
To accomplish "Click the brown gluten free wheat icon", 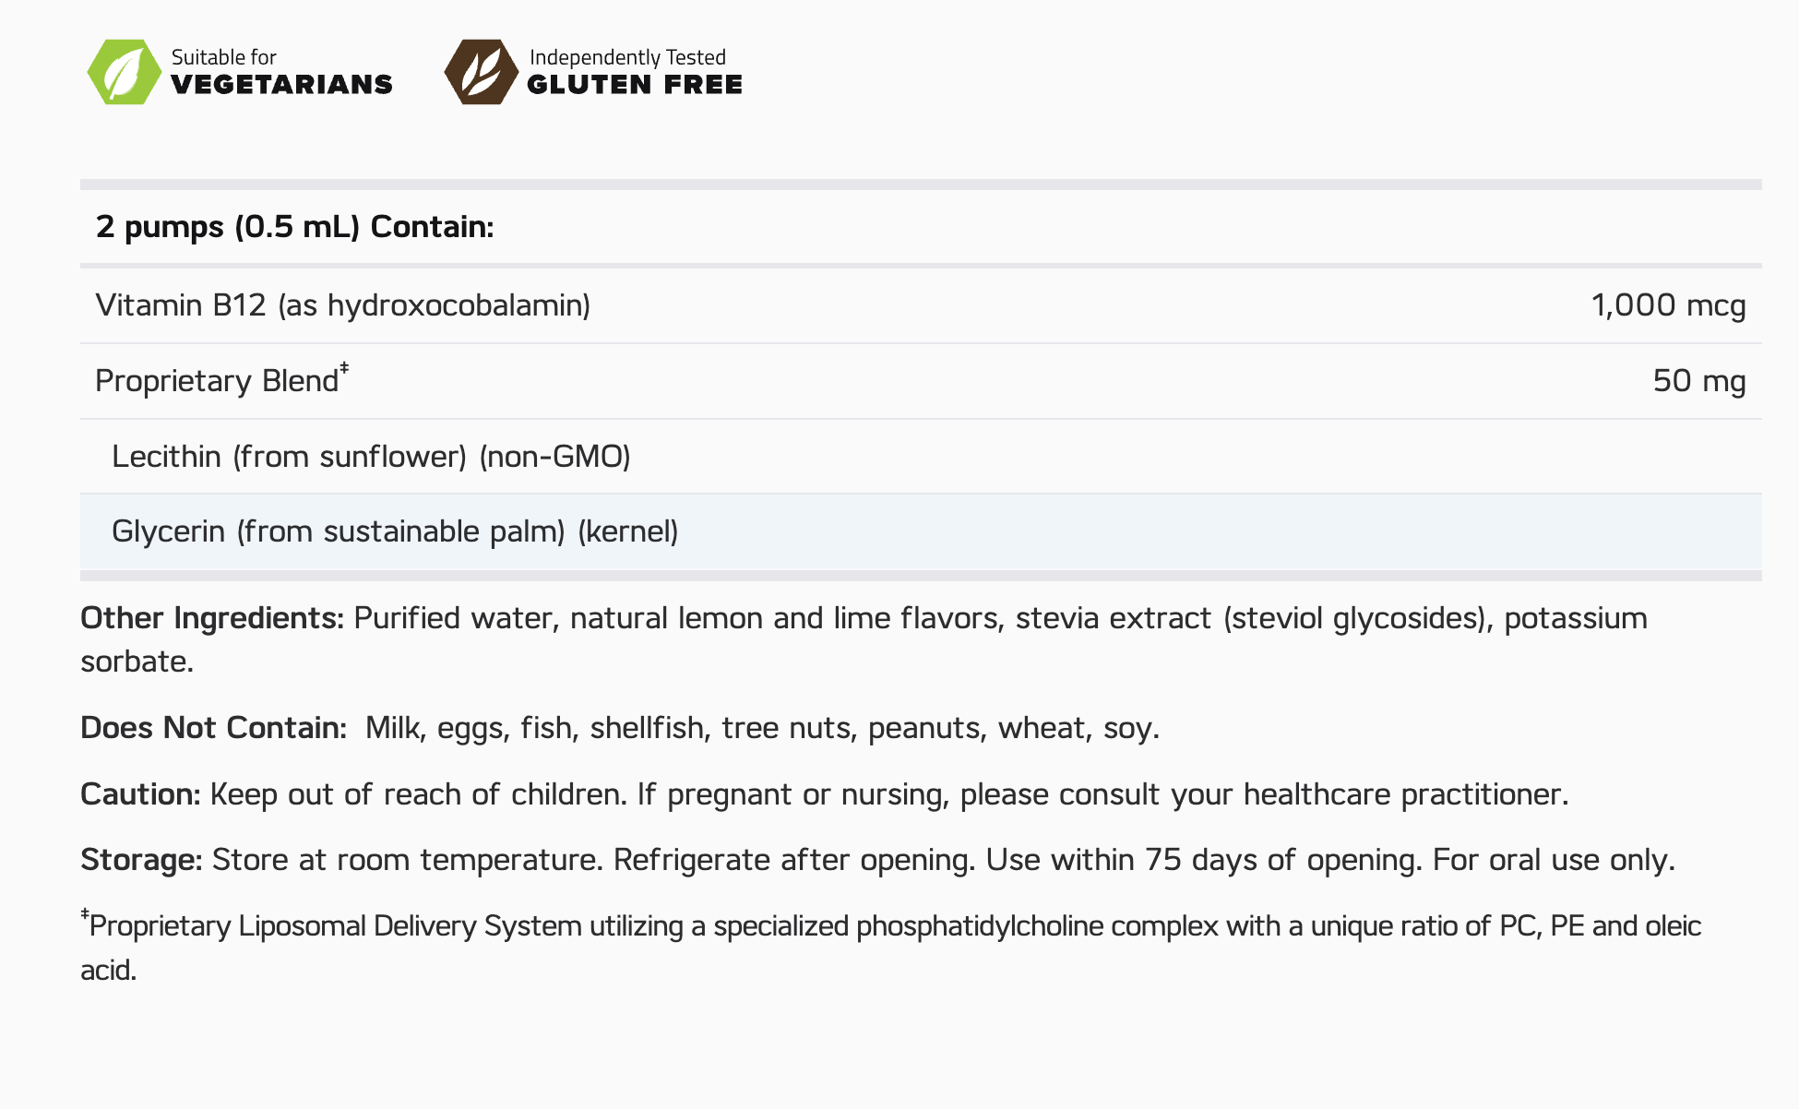I will (481, 72).
